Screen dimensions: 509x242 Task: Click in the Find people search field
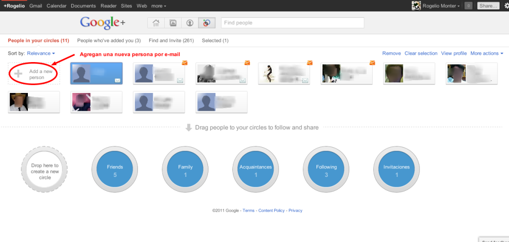tap(293, 23)
